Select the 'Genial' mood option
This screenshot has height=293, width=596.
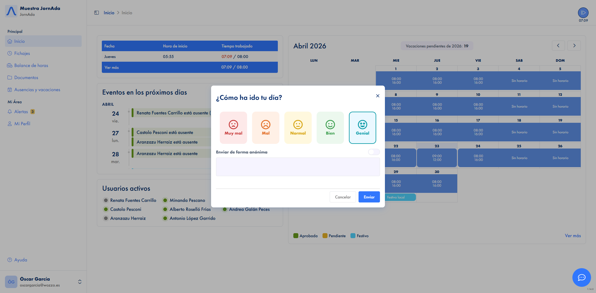pos(362,127)
